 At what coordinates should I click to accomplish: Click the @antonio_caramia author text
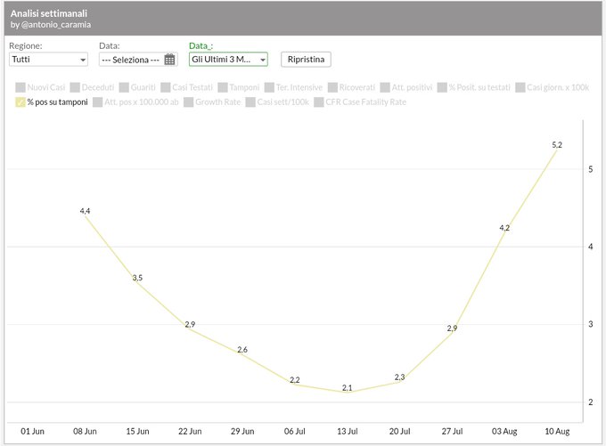(55, 25)
